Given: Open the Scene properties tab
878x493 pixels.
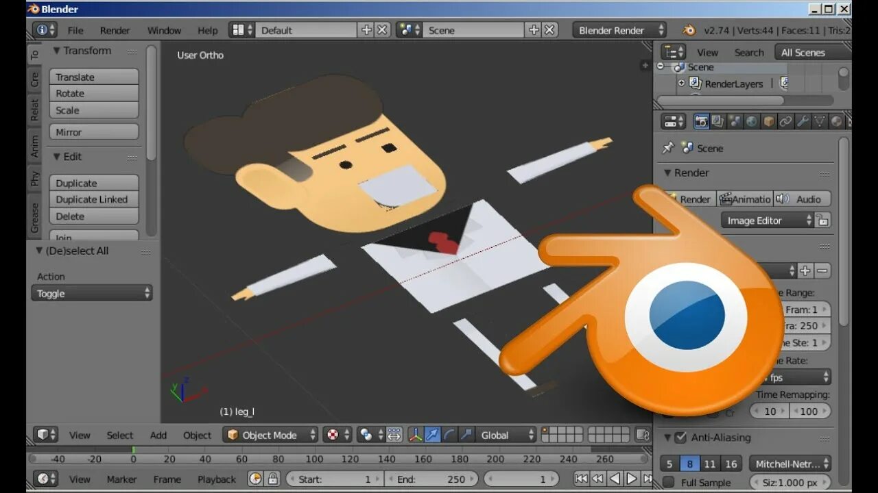Looking at the screenshot, I should [x=735, y=121].
